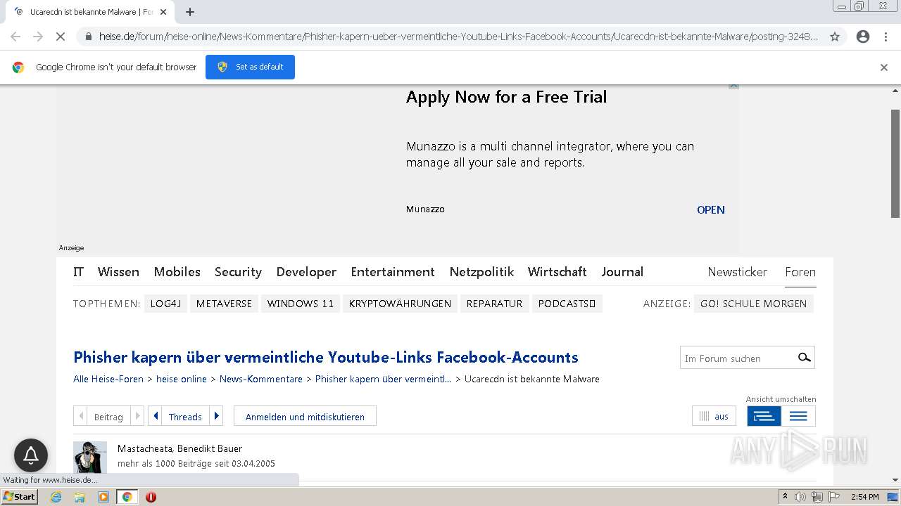901x506 pixels.
Task: Submit forum search with magnifier icon
Action: coord(804,358)
